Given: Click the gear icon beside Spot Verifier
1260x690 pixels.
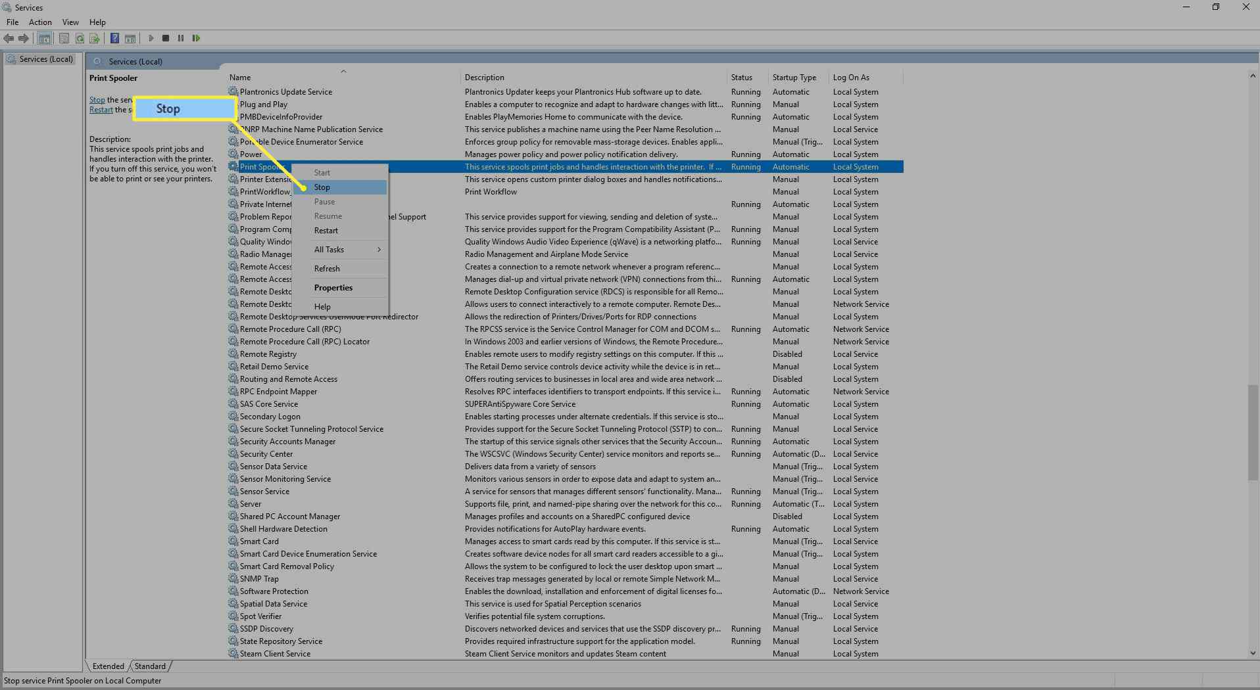Looking at the screenshot, I should click(x=233, y=616).
